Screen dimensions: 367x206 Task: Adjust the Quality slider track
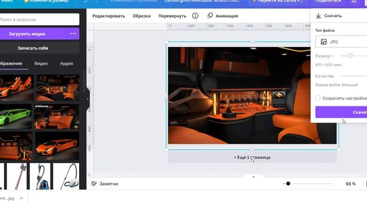(x=354, y=76)
